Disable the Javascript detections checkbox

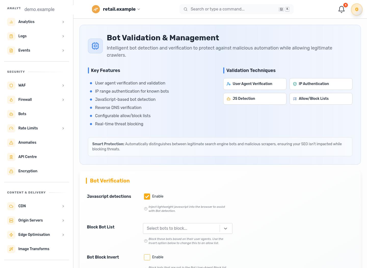[x=147, y=197]
